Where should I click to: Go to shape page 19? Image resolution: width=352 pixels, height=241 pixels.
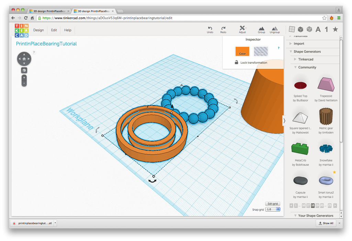(317, 205)
